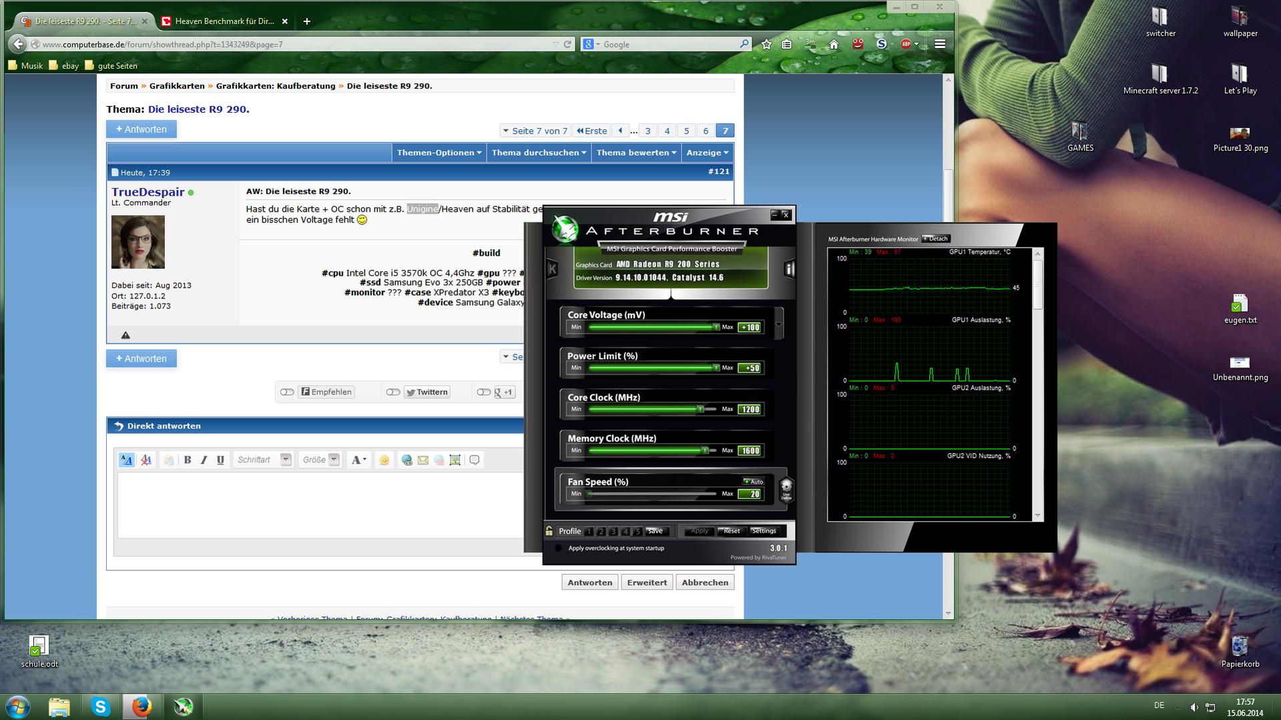1281x720 pixels.
Task: Go back in Firefox
Action: tap(18, 44)
